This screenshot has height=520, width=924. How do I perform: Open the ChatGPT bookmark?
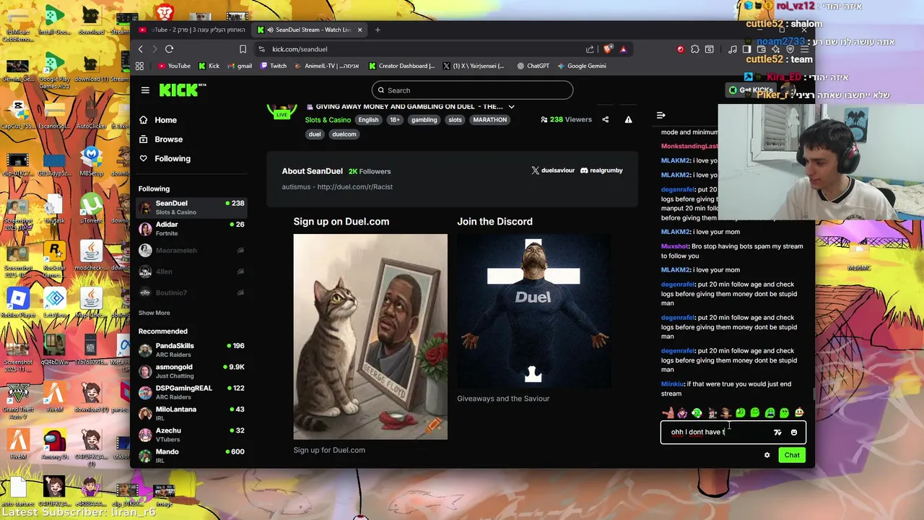pyautogui.click(x=533, y=66)
